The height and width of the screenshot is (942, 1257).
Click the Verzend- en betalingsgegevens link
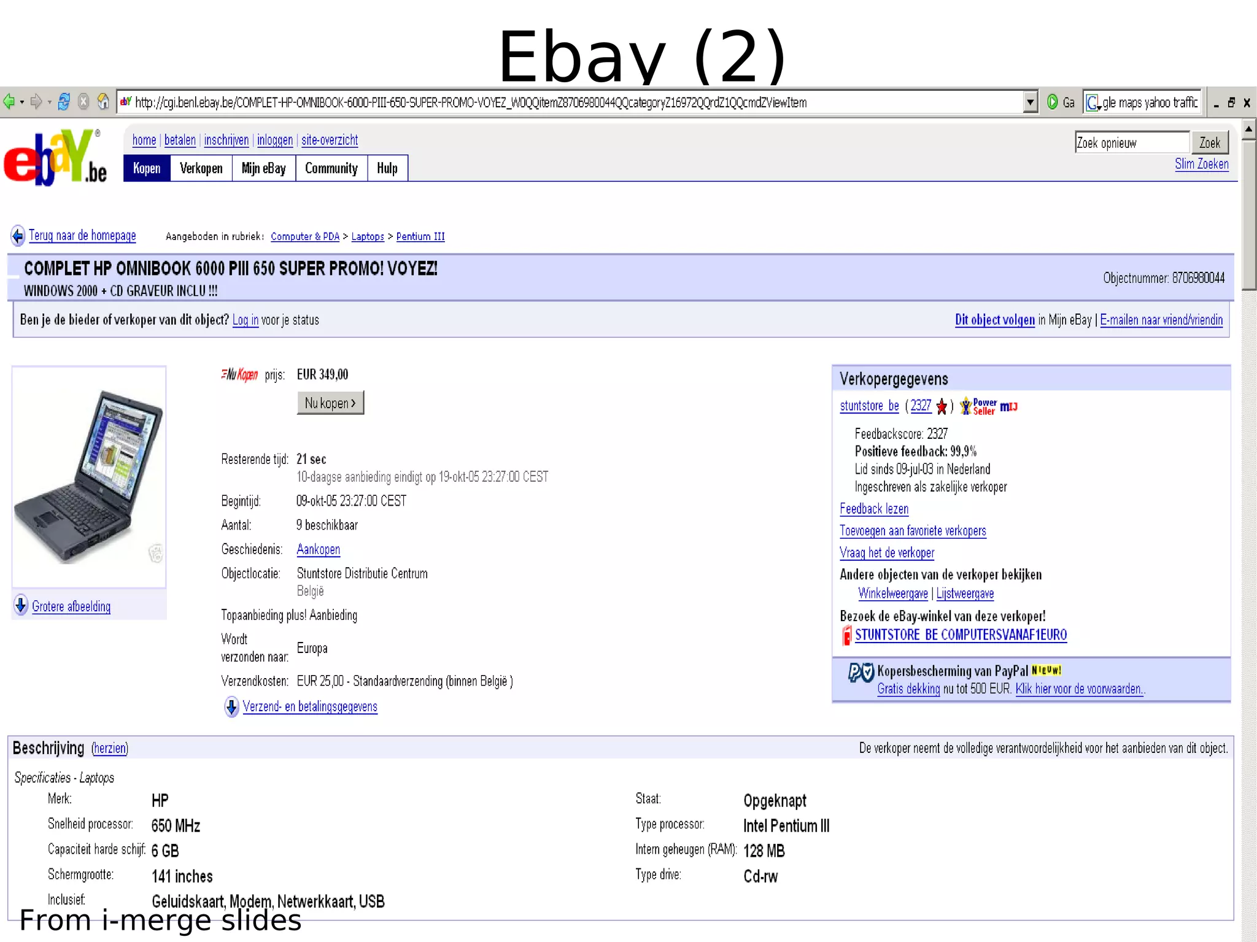(310, 706)
